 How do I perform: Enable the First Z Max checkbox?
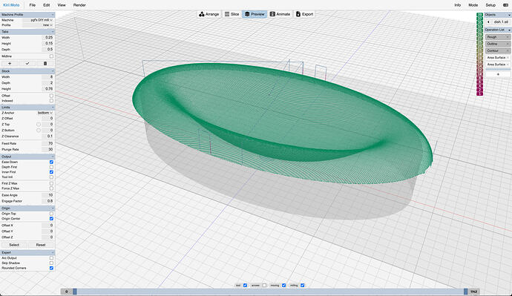(51, 183)
